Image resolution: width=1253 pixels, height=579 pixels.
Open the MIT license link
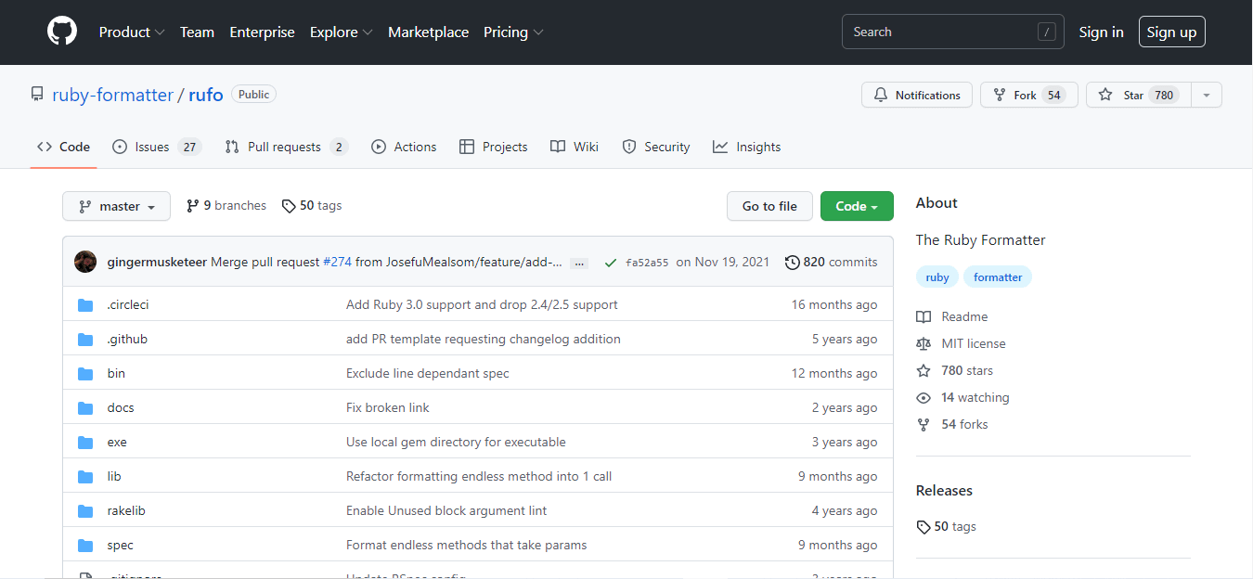(973, 343)
